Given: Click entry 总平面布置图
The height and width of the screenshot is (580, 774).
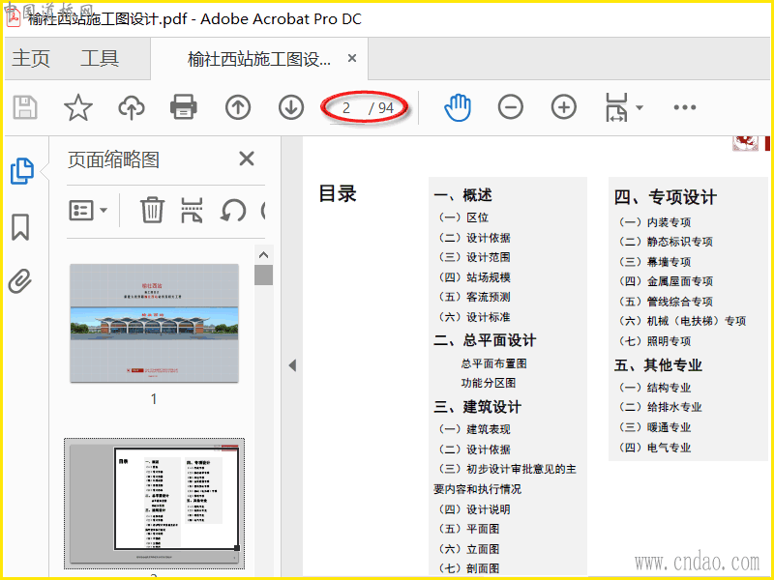Looking at the screenshot, I should (493, 363).
